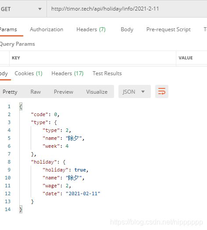The width and height of the screenshot is (207, 230).
Task: Open the request Headers (7) tab
Action: click(x=91, y=29)
